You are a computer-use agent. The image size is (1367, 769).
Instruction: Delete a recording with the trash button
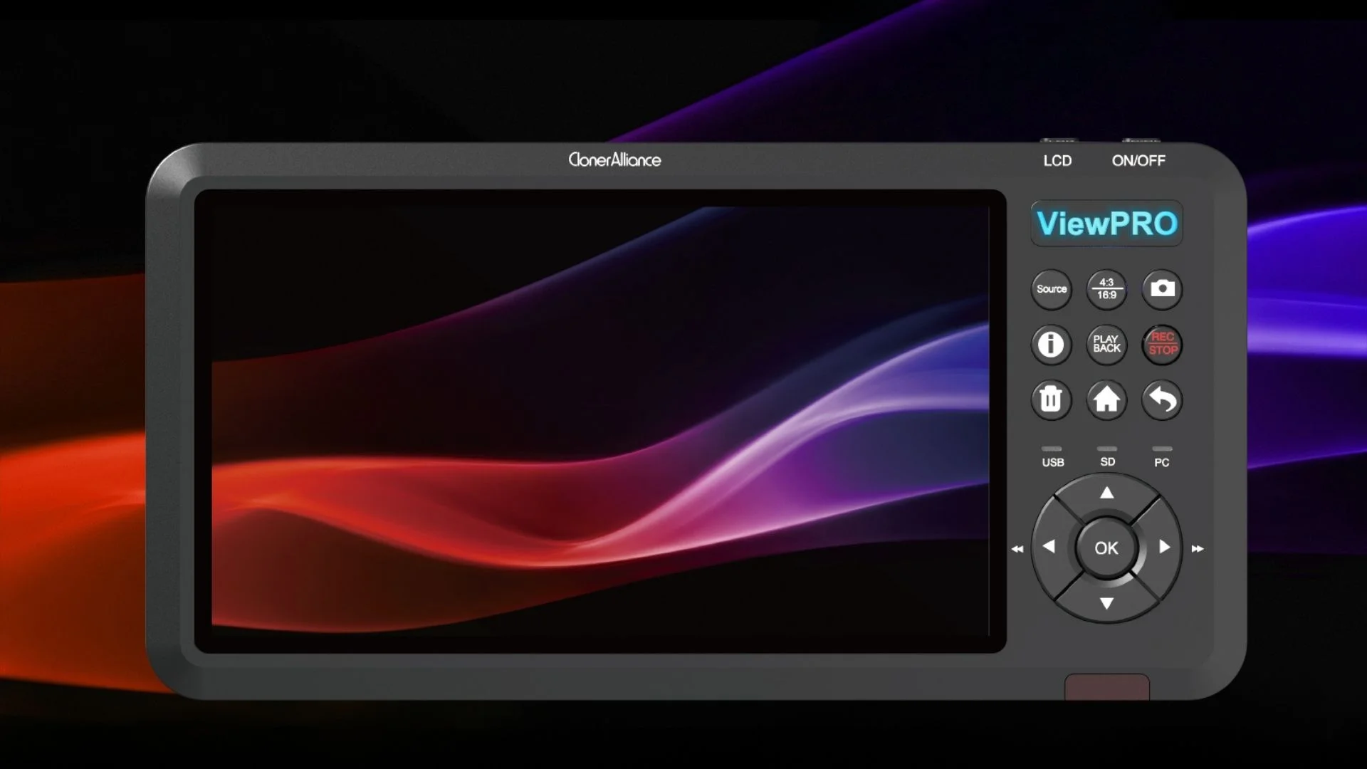pos(1051,400)
